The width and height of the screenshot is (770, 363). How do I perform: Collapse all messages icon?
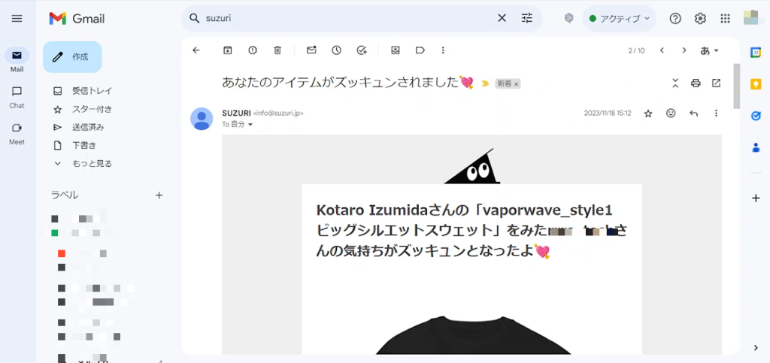(675, 83)
